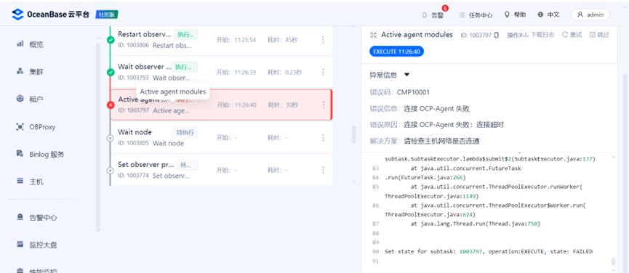Click the 社区版 edition badge
The image size is (629, 273).
(107, 15)
